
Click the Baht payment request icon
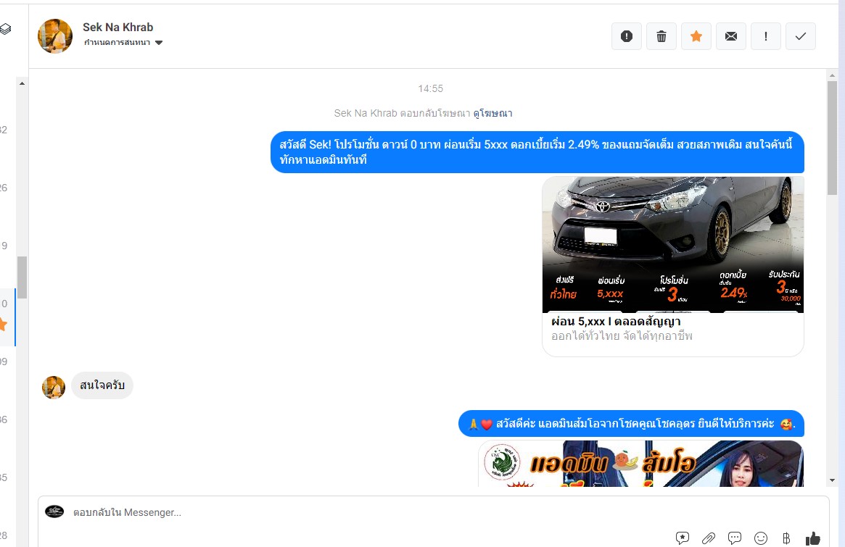(786, 538)
